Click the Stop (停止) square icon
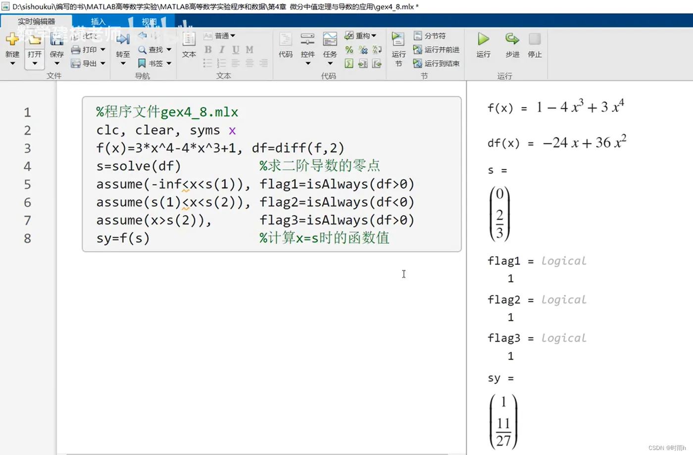 coord(535,39)
